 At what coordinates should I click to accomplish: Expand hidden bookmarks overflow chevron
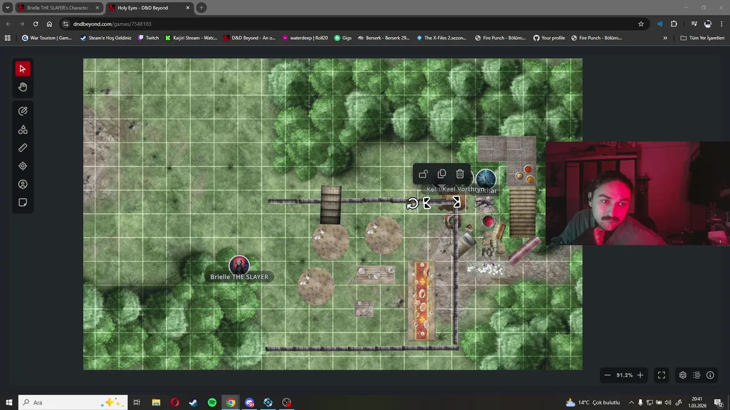point(665,38)
